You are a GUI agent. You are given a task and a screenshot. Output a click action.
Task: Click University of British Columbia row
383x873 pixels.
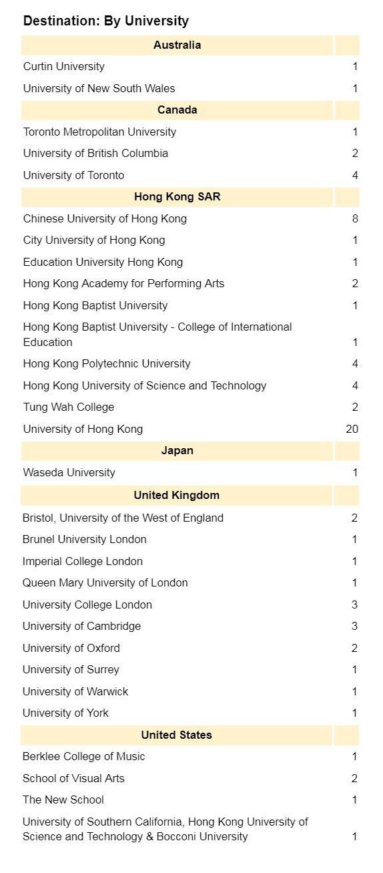[x=190, y=154]
